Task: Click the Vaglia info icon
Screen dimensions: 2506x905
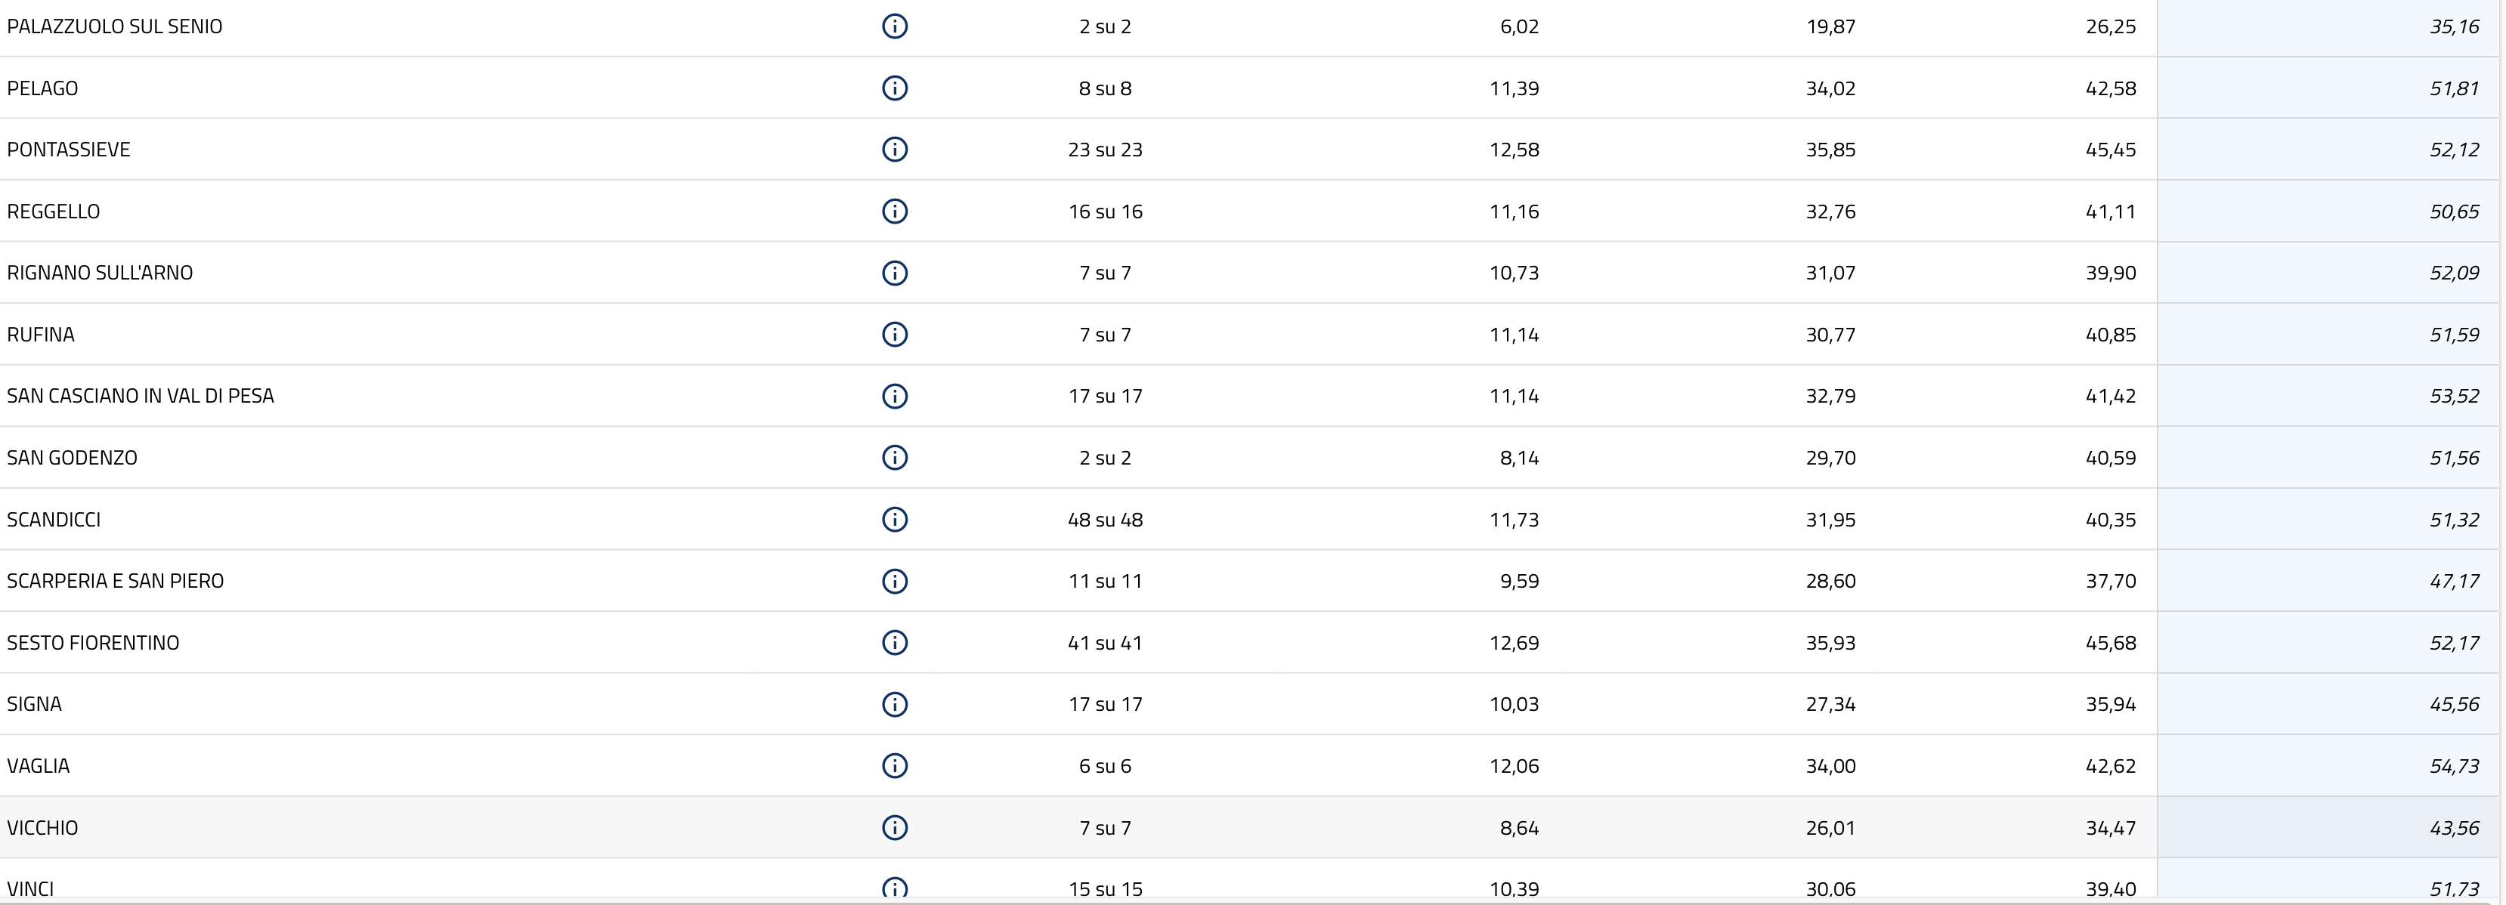Action: (894, 766)
